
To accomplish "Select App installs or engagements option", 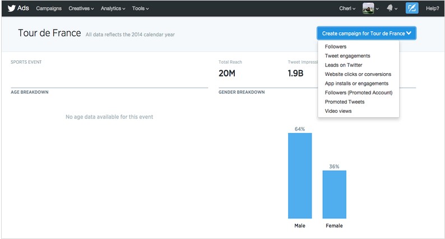I will (x=356, y=83).
